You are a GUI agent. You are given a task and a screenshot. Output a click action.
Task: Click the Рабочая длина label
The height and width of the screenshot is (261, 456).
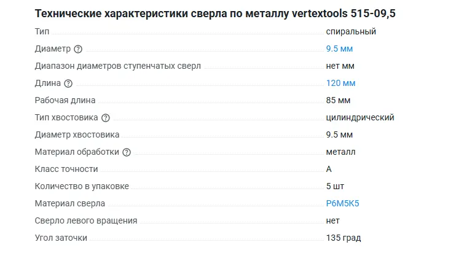pos(65,101)
